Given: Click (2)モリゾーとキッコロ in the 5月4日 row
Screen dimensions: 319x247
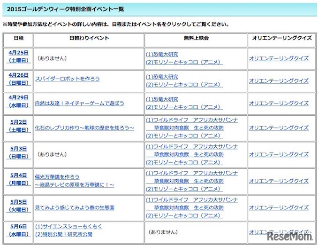Looking at the screenshot, I should 184,189.
